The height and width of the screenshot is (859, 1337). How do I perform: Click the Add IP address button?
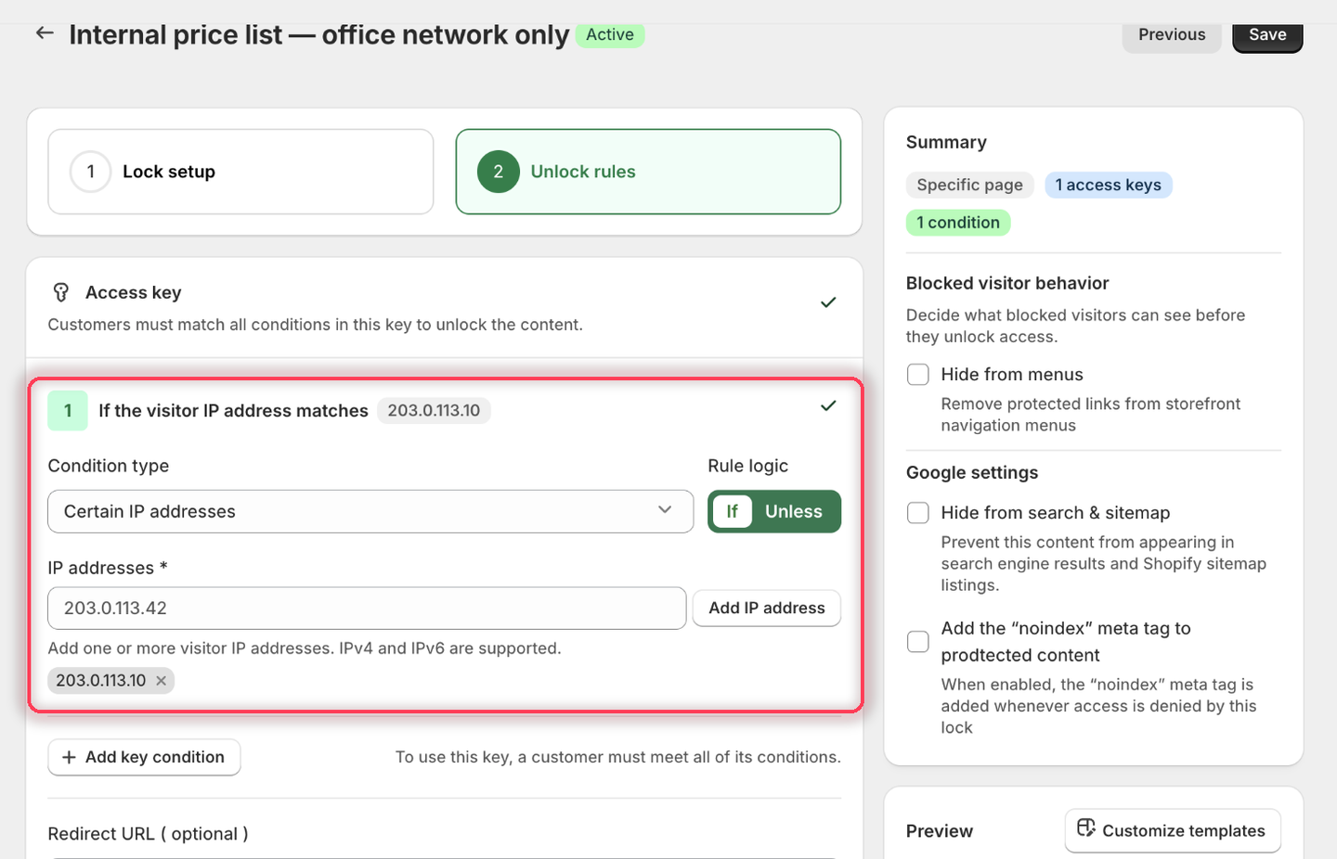[x=767, y=609]
